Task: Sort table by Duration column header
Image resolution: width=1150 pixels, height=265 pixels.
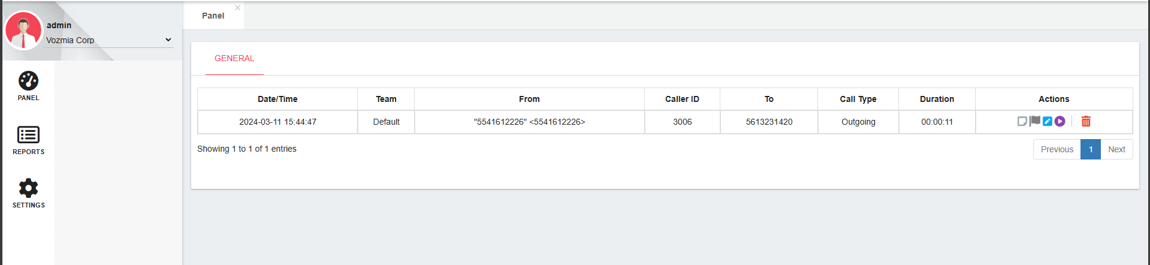Action: 937,100
